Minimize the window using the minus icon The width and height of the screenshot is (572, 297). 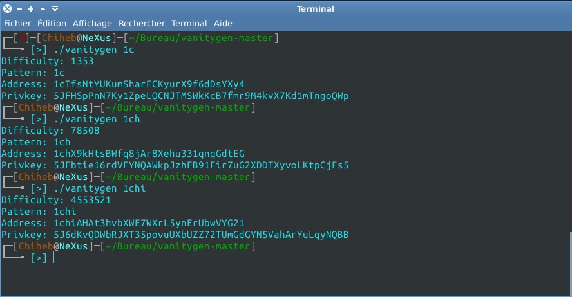pyautogui.click(x=20, y=9)
